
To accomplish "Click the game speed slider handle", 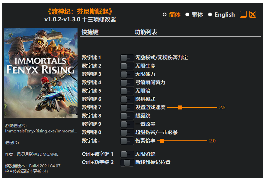I will 180,107.
